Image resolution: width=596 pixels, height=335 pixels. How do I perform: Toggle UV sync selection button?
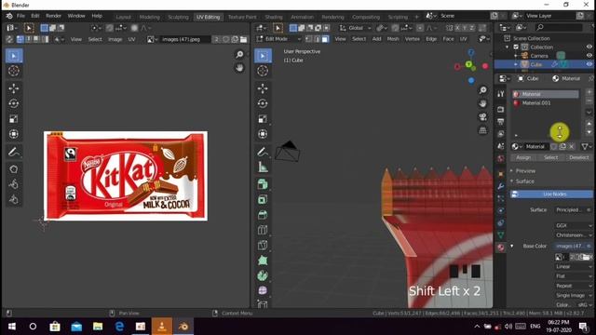10,39
